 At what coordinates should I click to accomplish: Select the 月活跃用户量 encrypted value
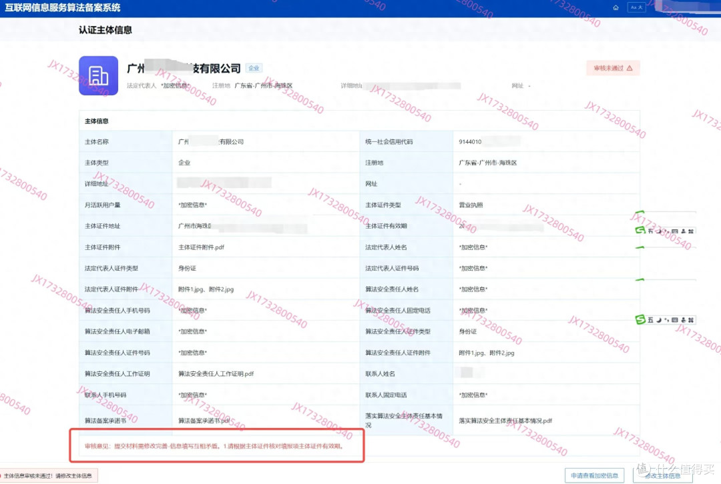[193, 205]
